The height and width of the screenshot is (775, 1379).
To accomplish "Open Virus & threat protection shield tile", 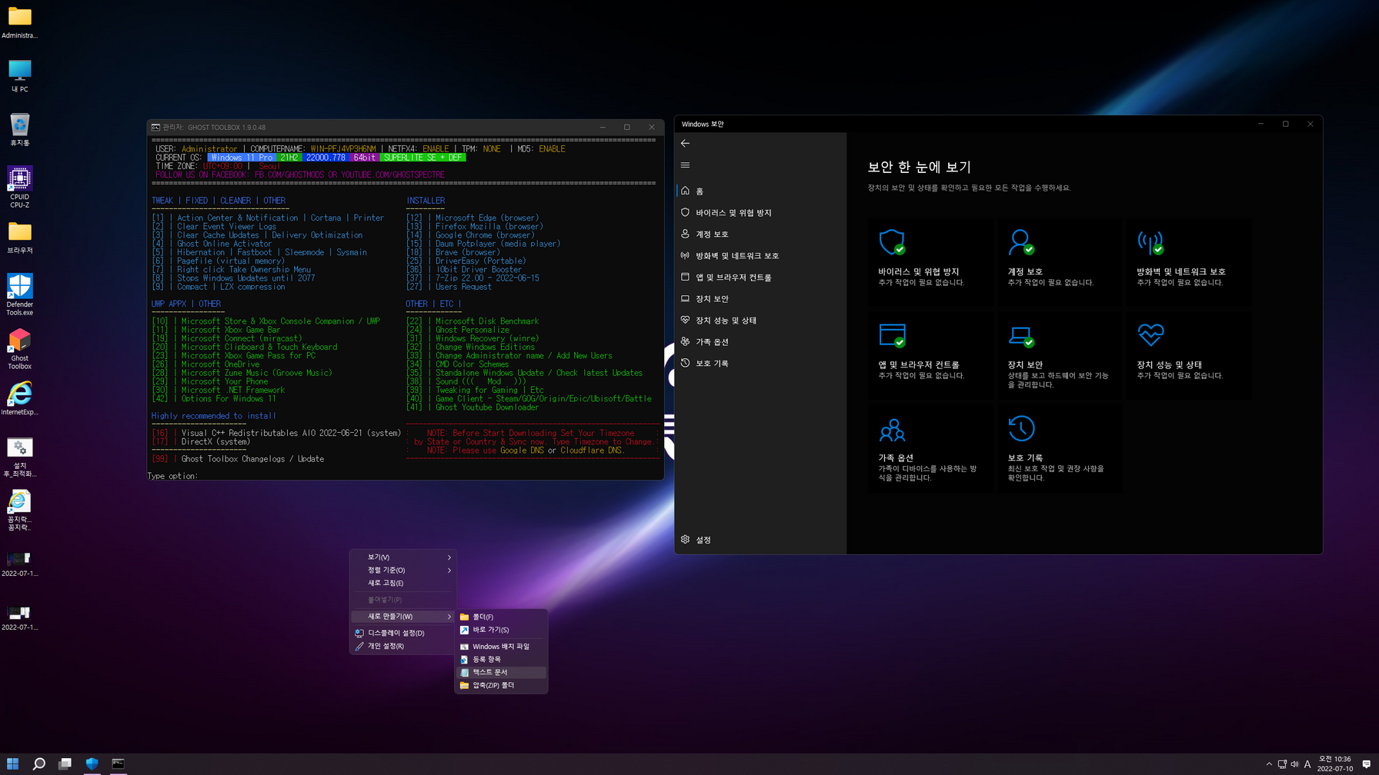I will [930, 261].
